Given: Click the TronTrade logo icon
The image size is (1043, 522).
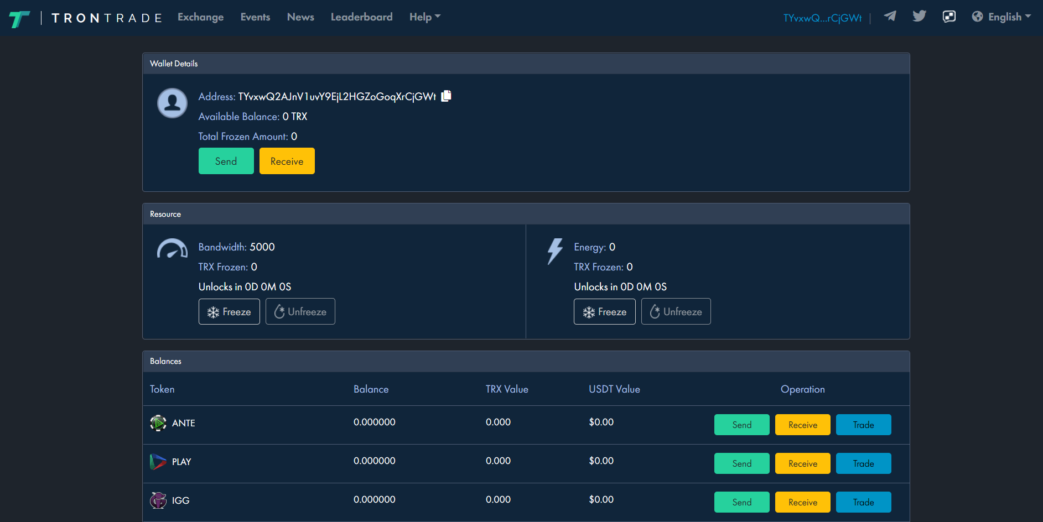Looking at the screenshot, I should click(19, 19).
